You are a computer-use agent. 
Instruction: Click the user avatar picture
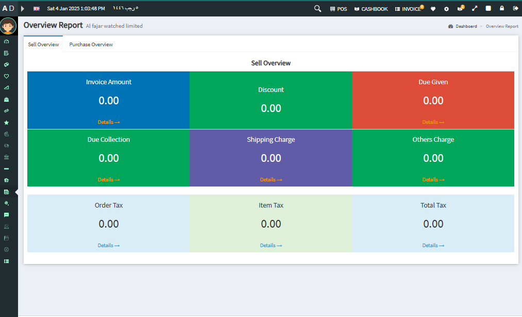click(x=8, y=26)
